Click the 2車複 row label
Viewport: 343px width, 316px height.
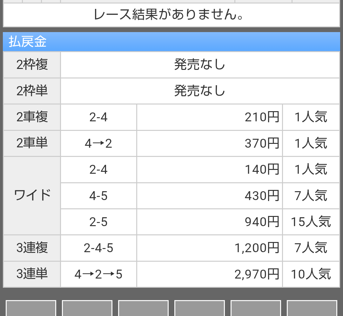32,117
